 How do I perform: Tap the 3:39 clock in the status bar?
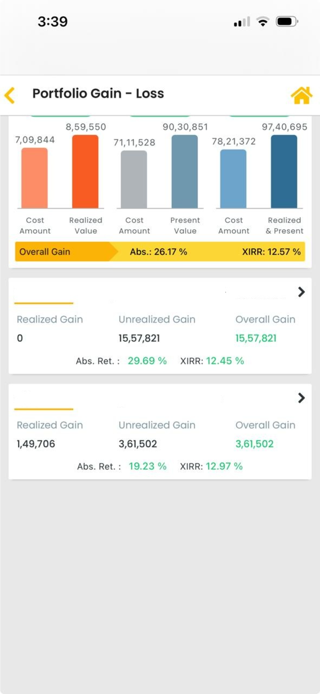coord(53,21)
